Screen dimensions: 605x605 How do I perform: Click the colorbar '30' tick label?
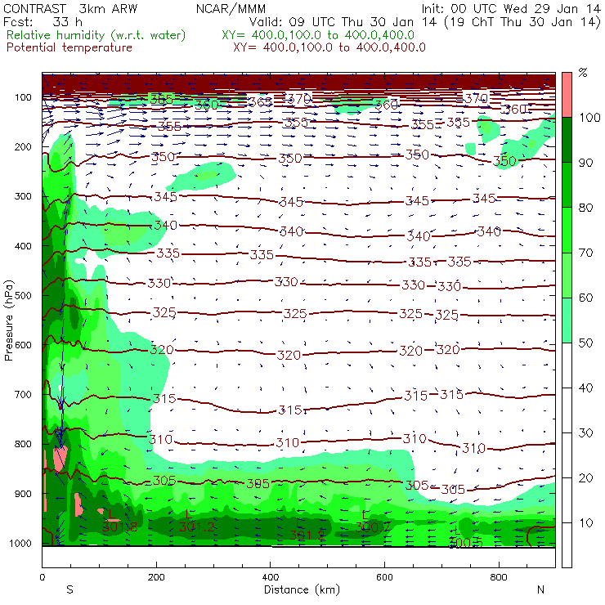[x=586, y=433]
